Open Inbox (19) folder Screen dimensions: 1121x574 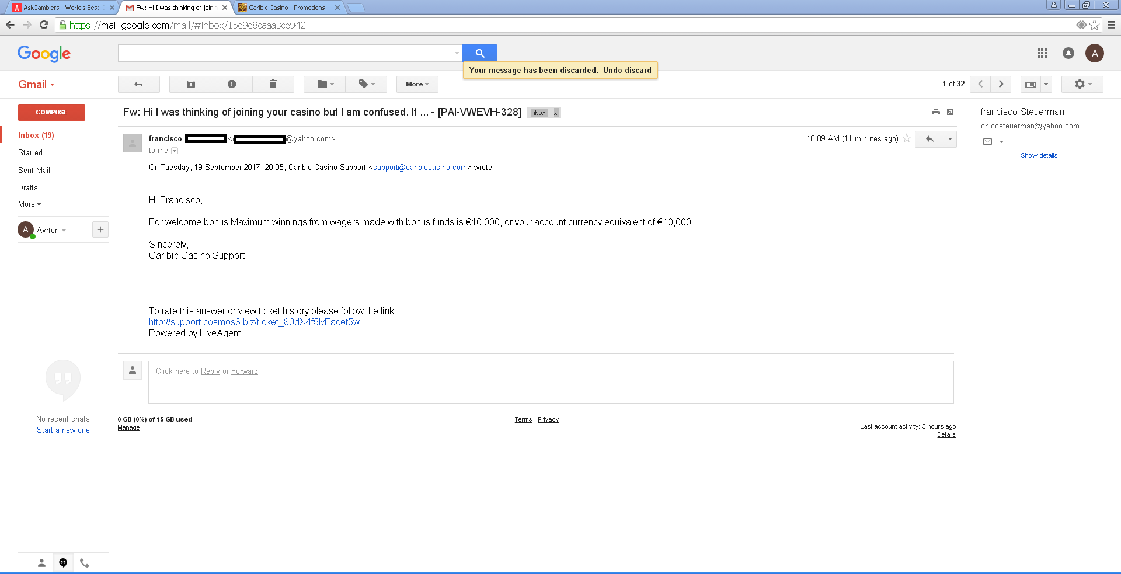[x=36, y=135]
